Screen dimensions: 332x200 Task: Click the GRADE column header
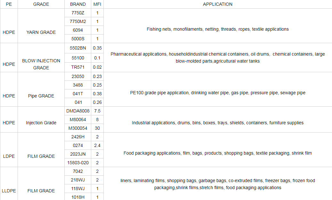[41, 4]
